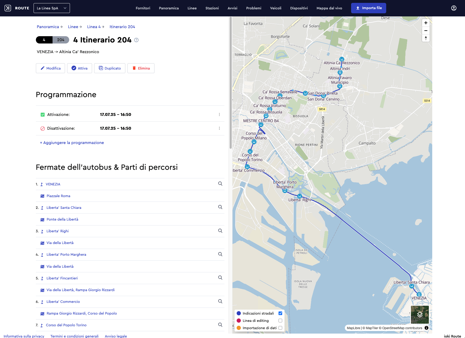Enable Importazione di dati layer

pos(280,328)
